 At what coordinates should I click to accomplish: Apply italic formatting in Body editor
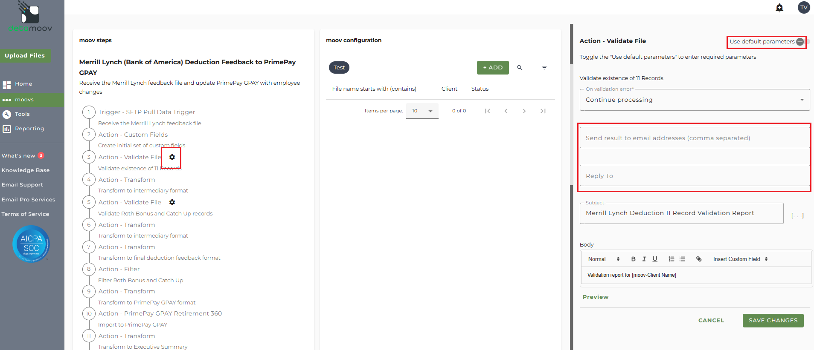[644, 259]
